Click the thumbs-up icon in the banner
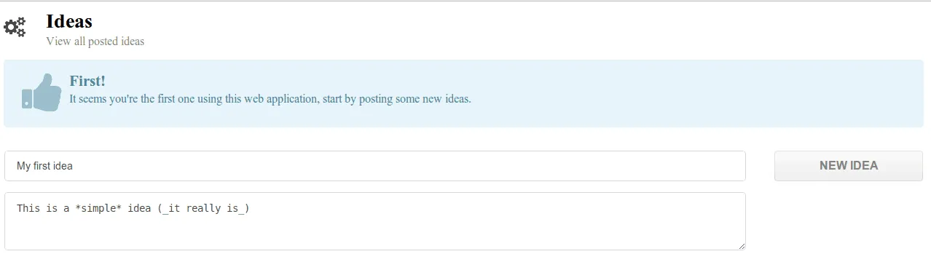This screenshot has height=270, width=931. [42, 92]
